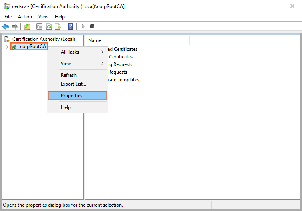Choose Export List... from context menu
Image resolution: width=302 pixels, height=211 pixels.
pyautogui.click(x=73, y=84)
